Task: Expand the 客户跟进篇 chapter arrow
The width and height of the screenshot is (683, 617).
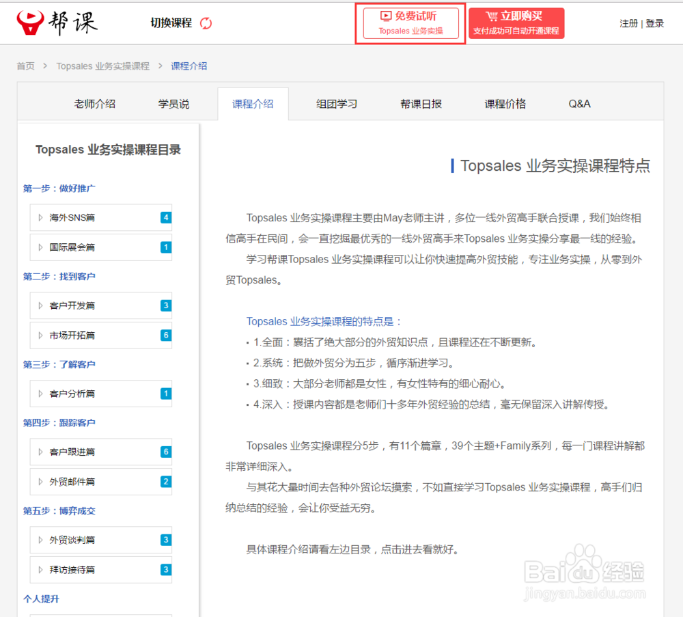Action: 40,452
